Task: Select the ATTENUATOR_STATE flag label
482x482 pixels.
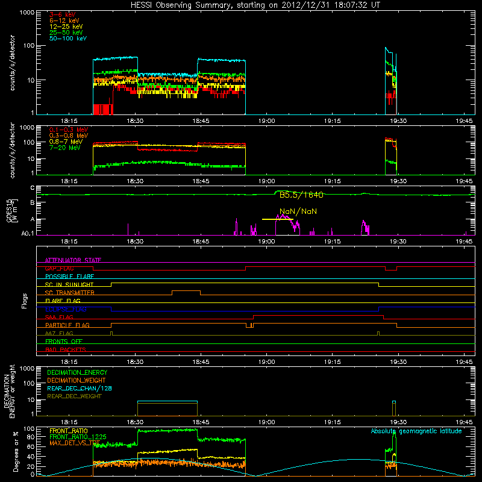Action: pyautogui.click(x=73, y=260)
